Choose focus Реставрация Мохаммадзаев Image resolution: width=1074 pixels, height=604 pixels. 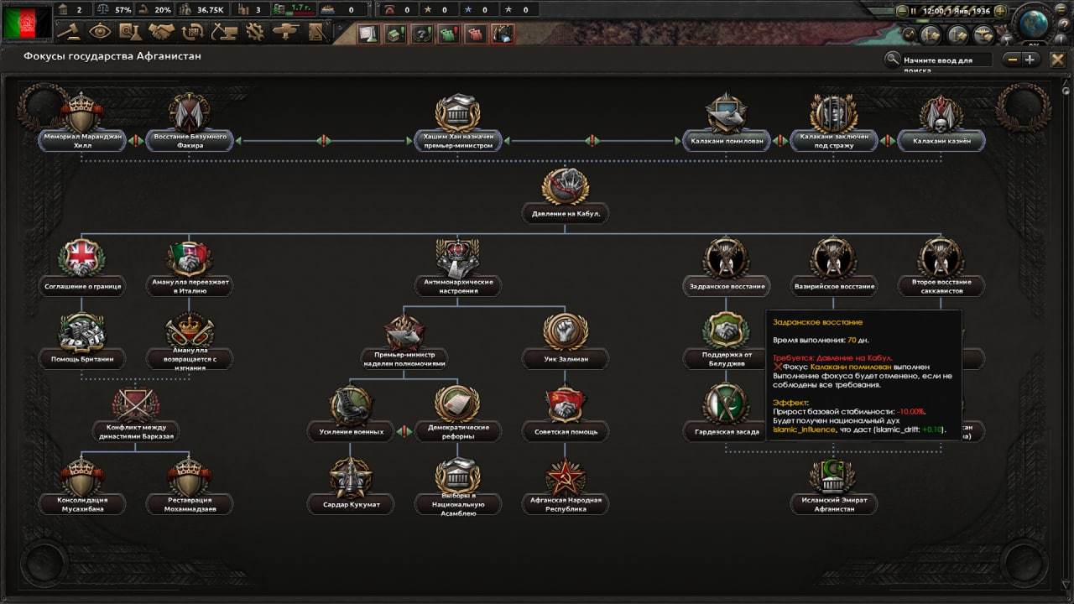click(190, 504)
